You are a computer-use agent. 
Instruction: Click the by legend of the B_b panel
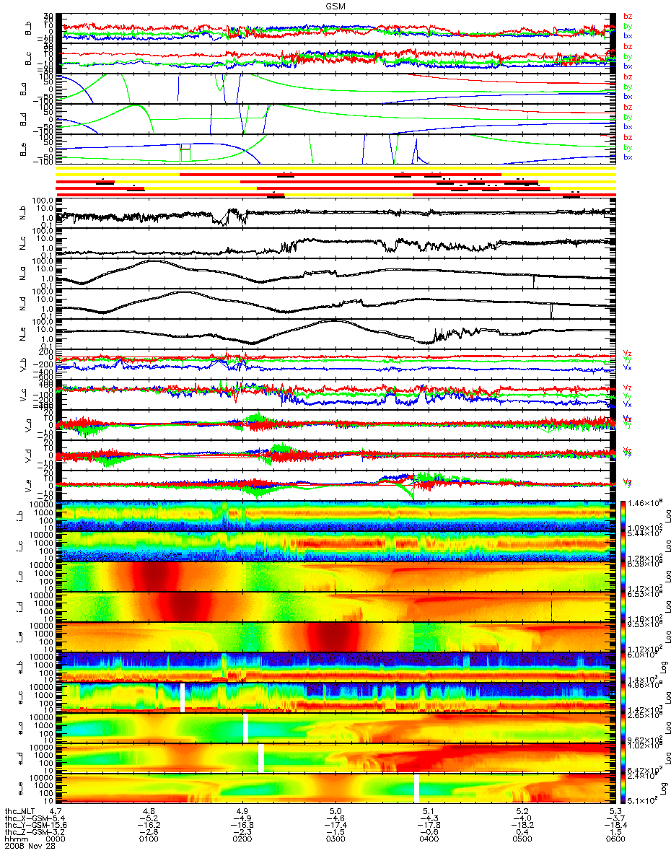(628, 26)
